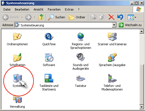The image size is (145, 111).
Task: Select the Tastatur keyboard icon
Action: [81, 79]
